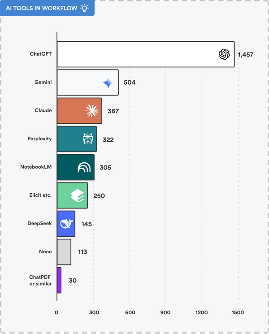The height and width of the screenshot is (334, 269).
Task: Select the AI TOOLS IN WORKFLOW header tab
Action: point(47,8)
